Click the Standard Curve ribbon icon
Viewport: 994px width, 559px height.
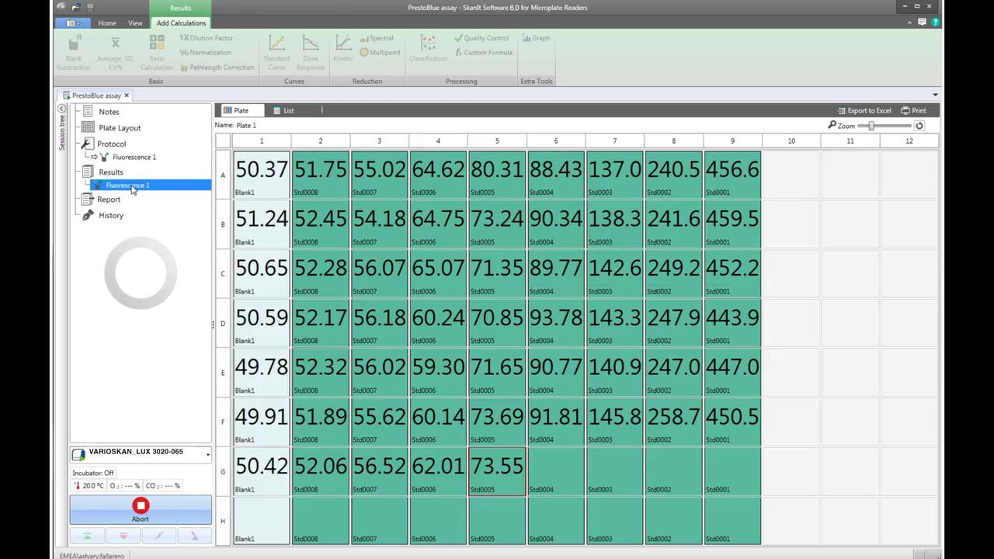tap(276, 51)
